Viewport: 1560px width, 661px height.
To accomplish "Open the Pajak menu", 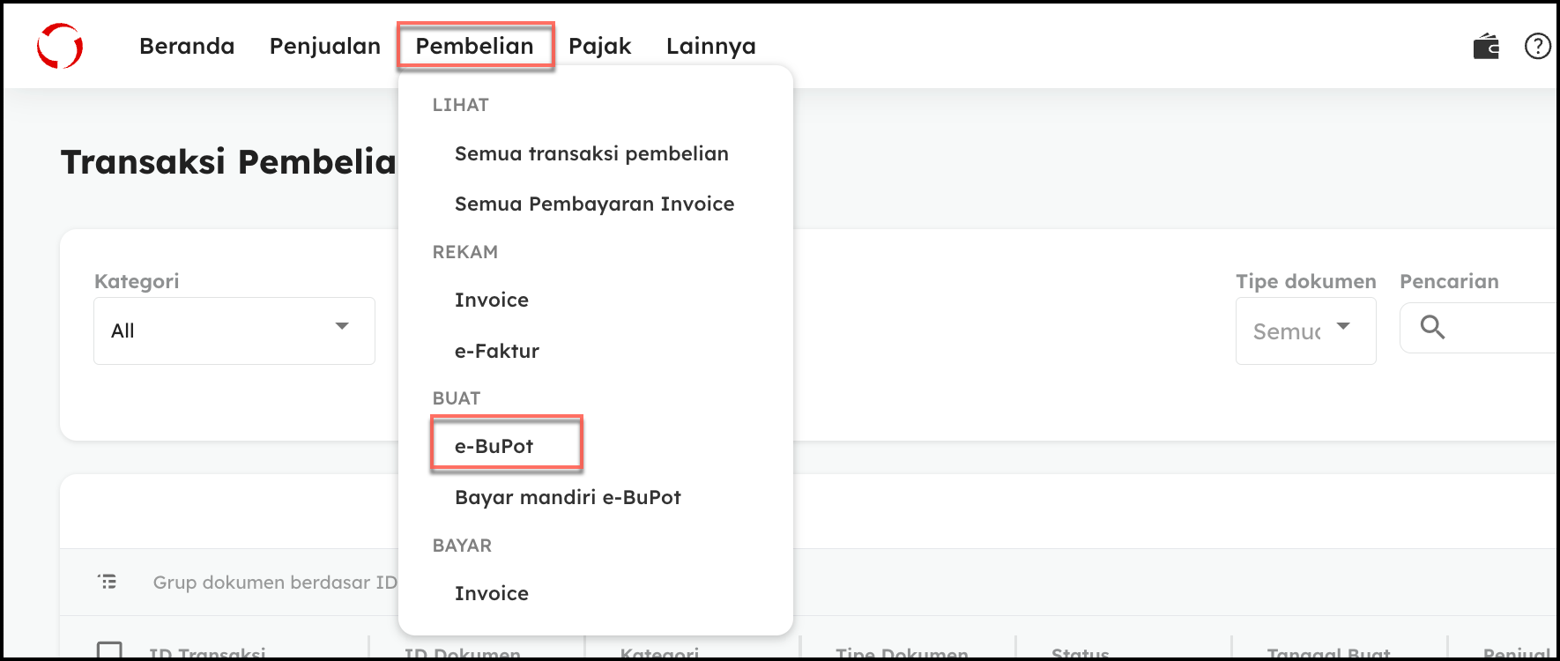I will [600, 46].
